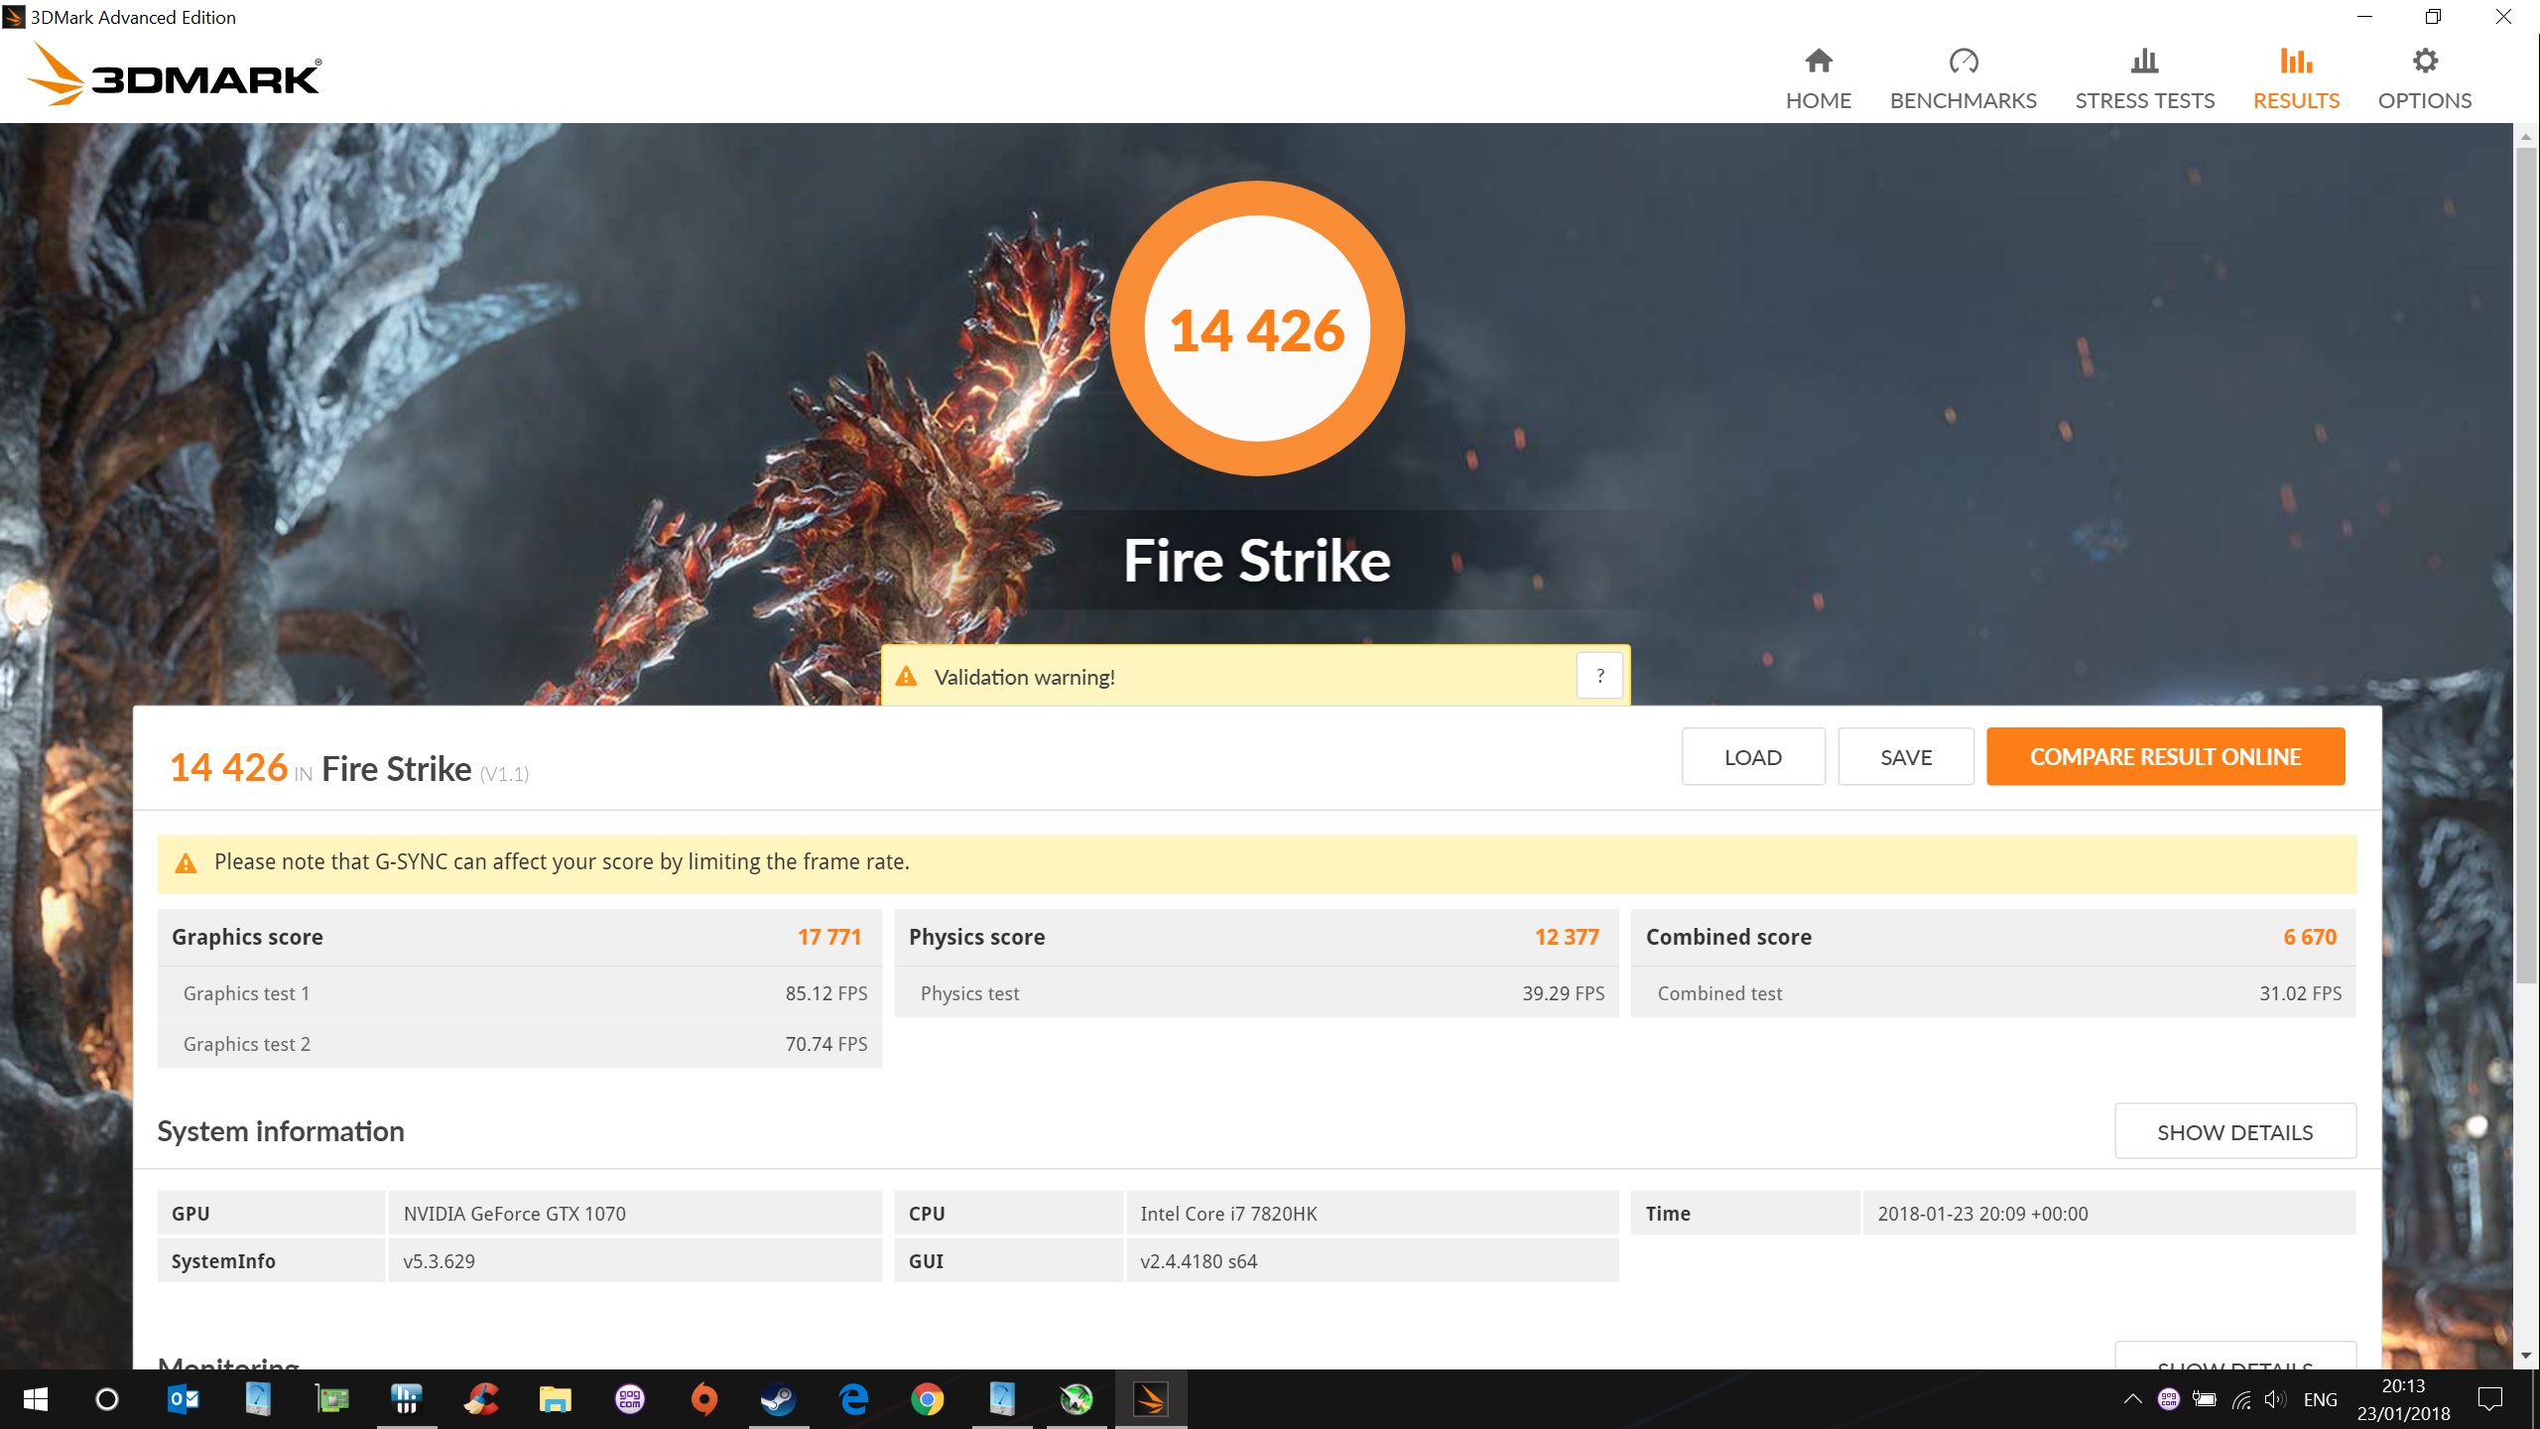Navigate to Stress Tests panel
The image size is (2540, 1429).
(x=2144, y=76)
